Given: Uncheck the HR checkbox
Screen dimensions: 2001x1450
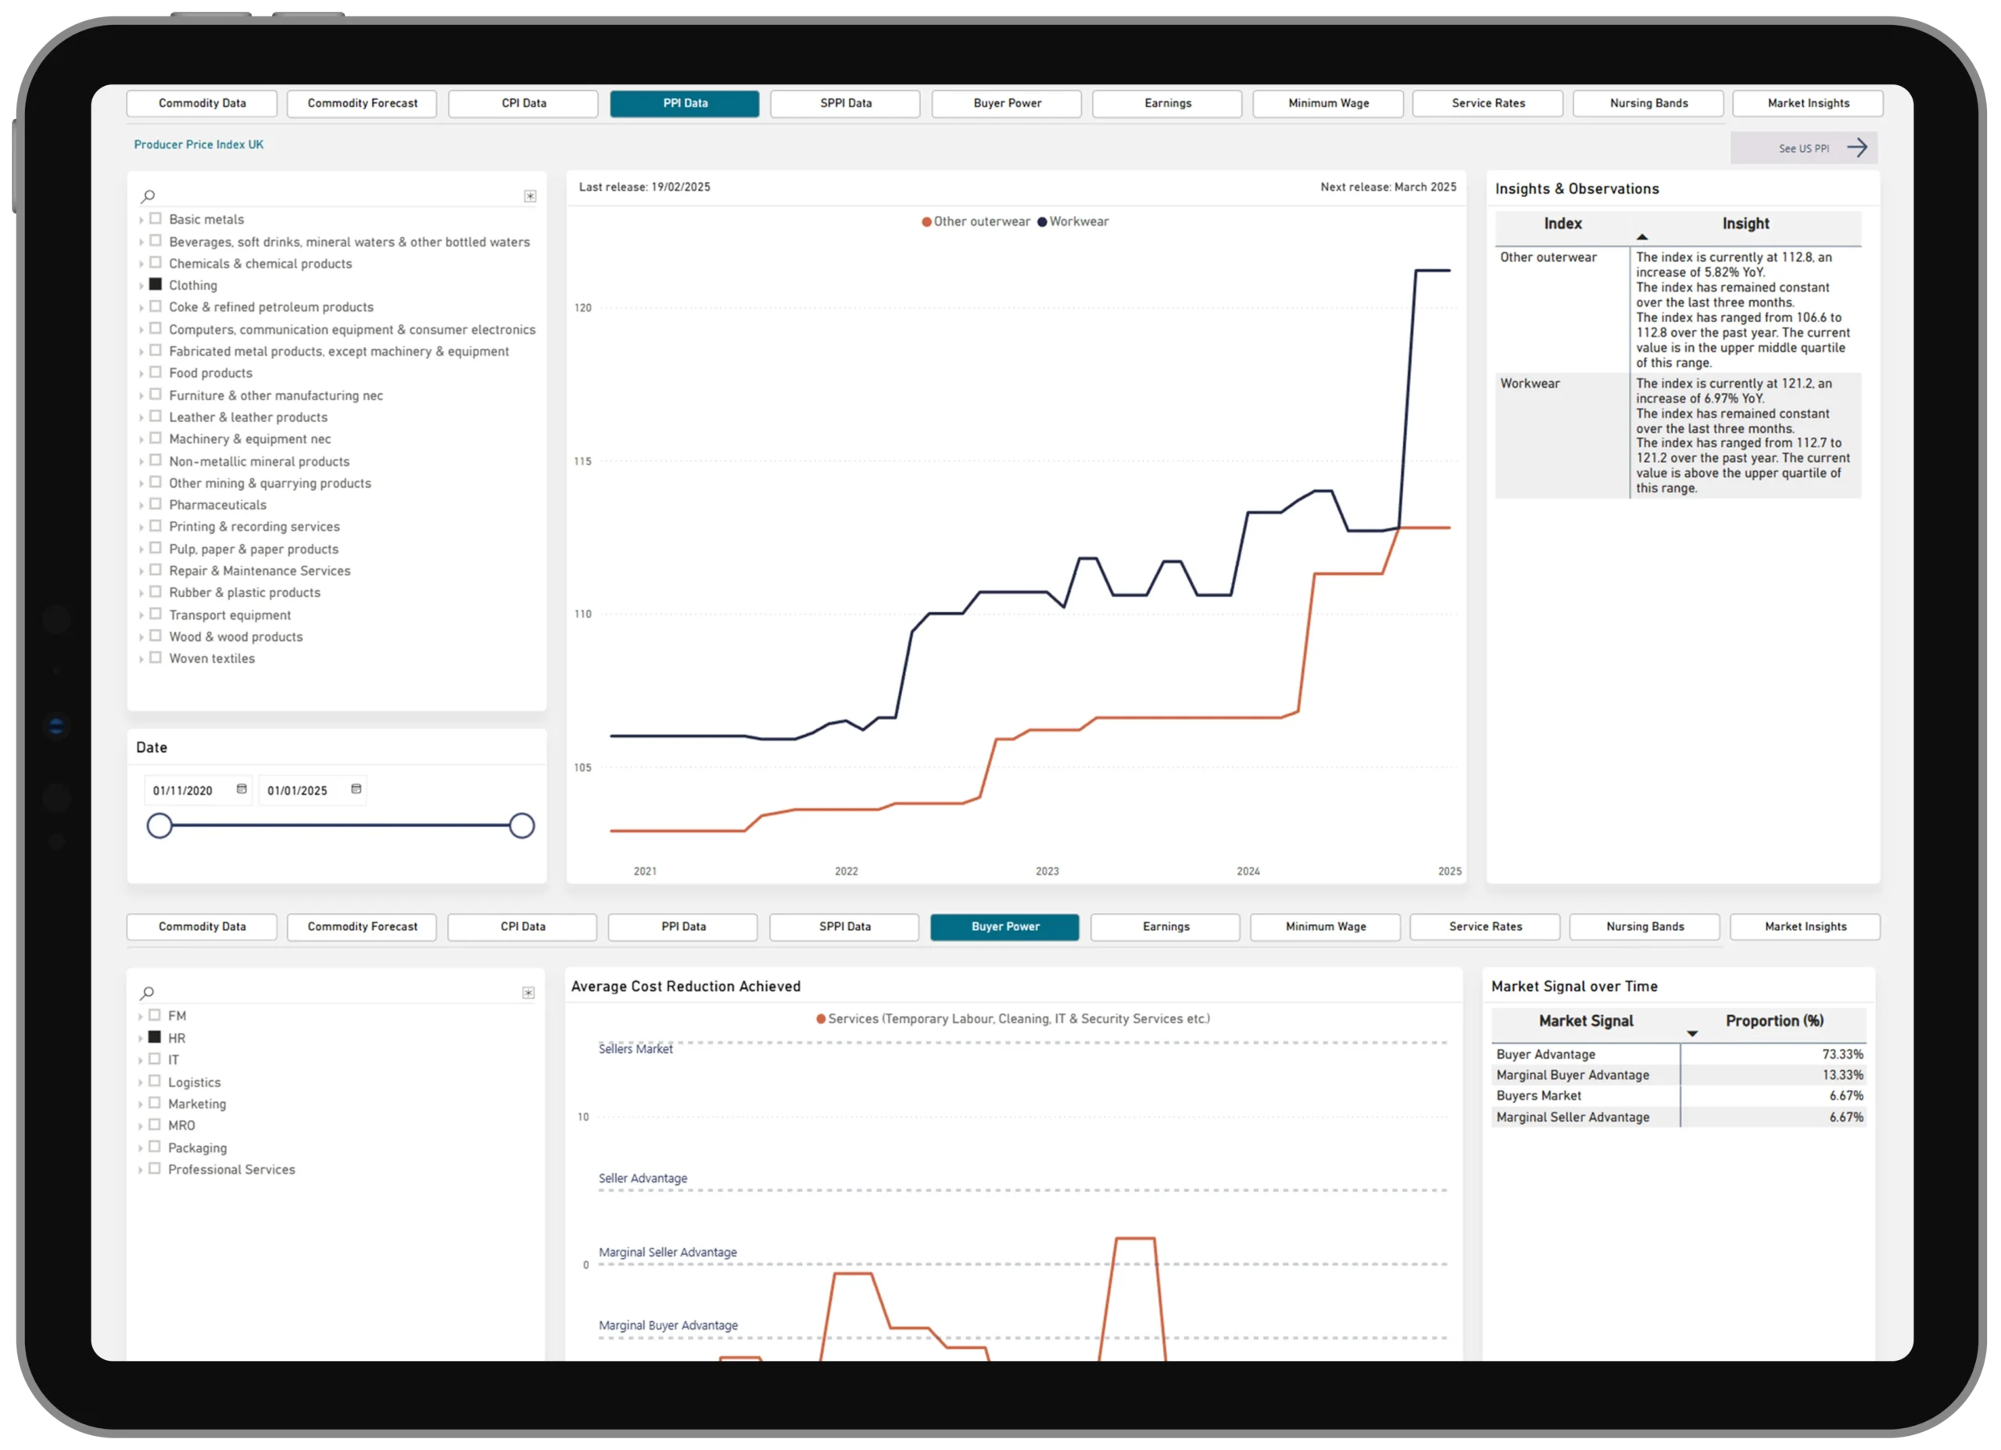Looking at the screenshot, I should 155,1037.
